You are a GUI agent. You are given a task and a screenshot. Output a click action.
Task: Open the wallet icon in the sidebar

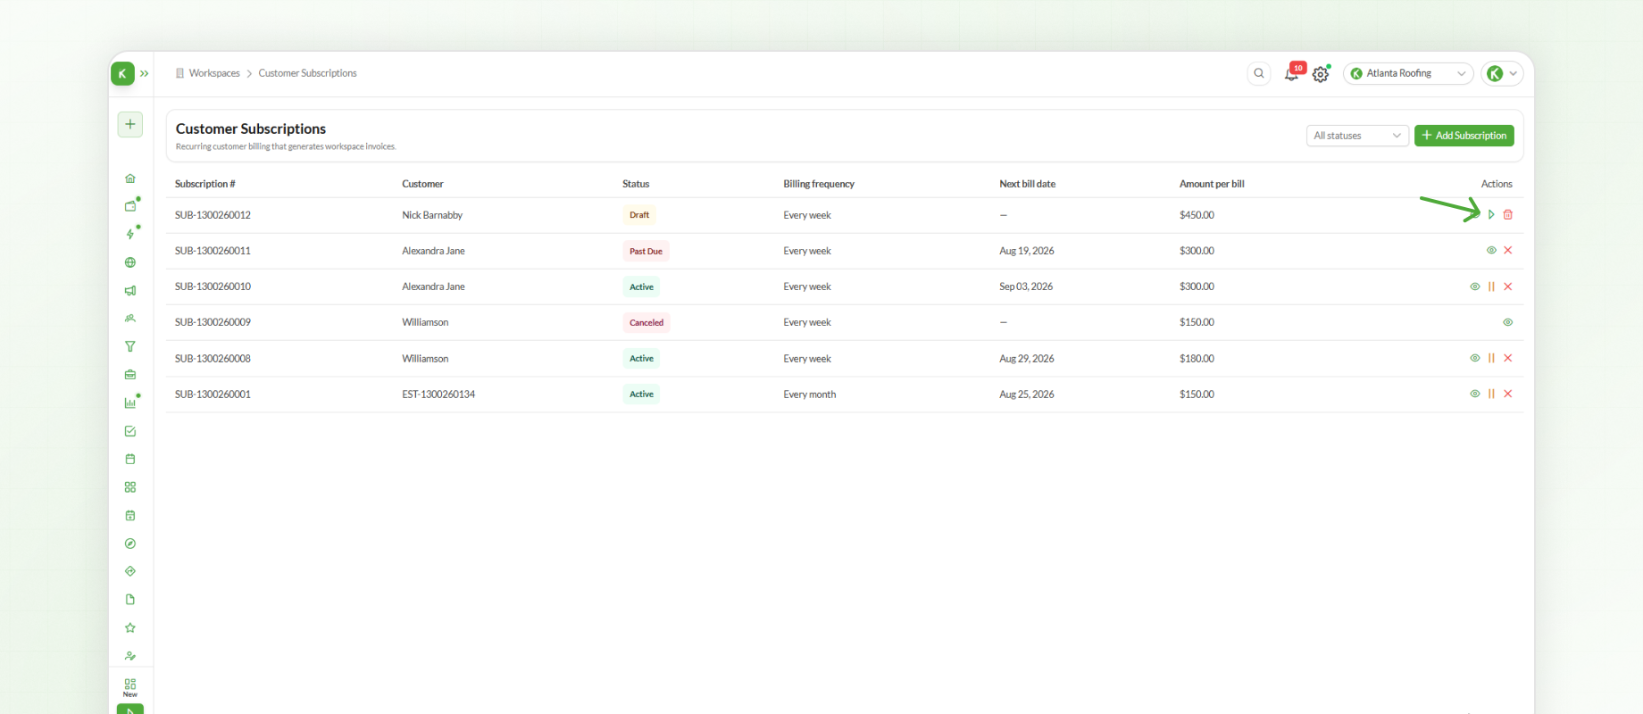pyautogui.click(x=130, y=206)
